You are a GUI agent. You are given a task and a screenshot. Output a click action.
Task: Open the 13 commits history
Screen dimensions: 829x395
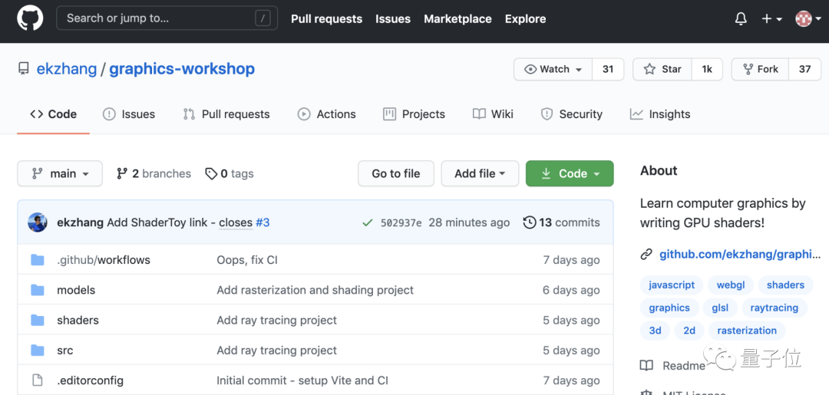tap(561, 222)
